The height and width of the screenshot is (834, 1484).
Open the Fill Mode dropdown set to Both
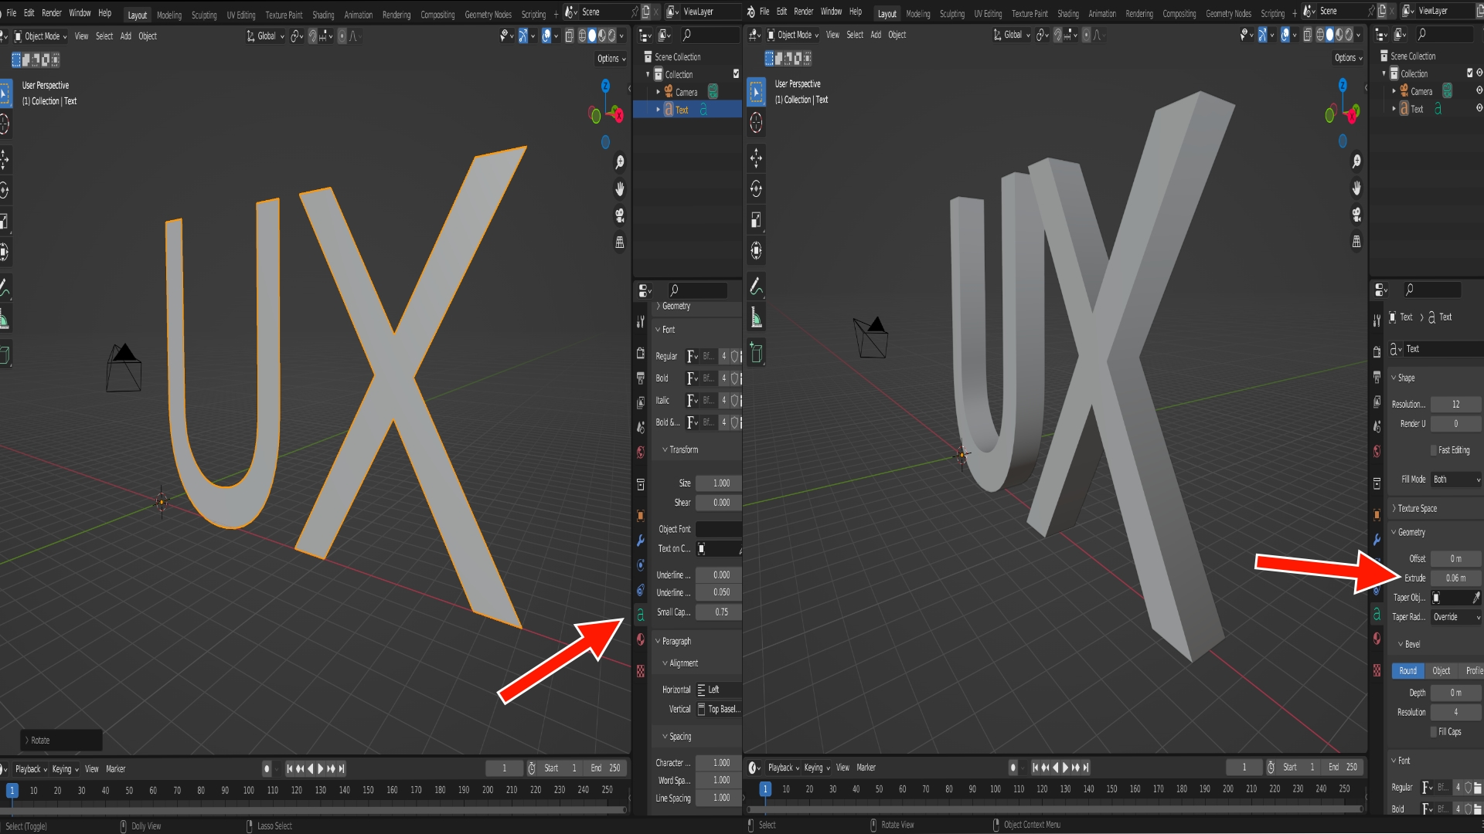tap(1455, 480)
